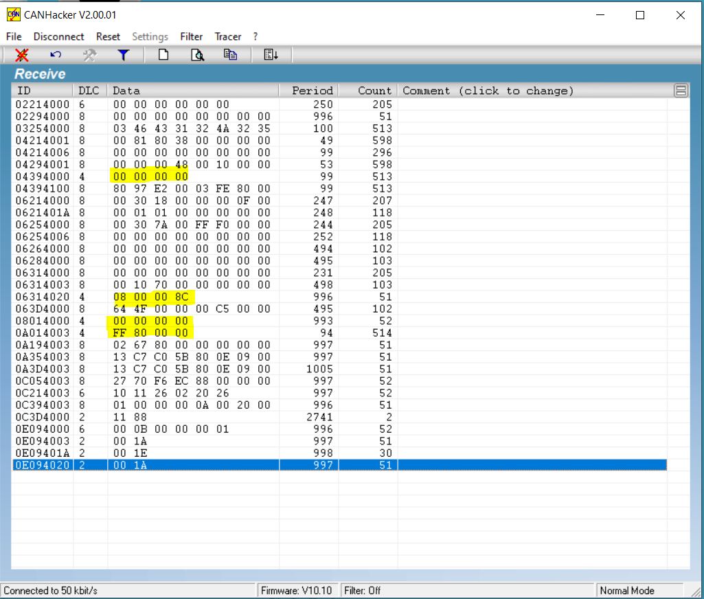
Task: Select the row with ID 0C054003
Action: [x=339, y=381]
